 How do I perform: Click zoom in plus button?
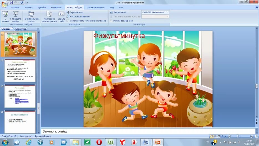click(252, 136)
